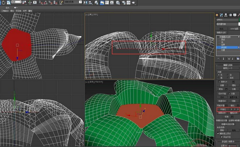Toggle Show End Result icon
240x147 pixels.
(223, 59)
